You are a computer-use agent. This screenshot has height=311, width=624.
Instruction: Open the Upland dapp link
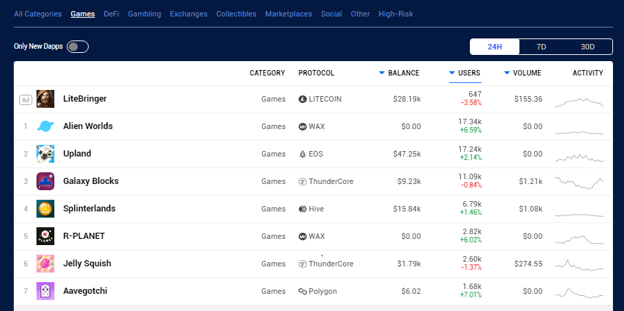point(77,153)
